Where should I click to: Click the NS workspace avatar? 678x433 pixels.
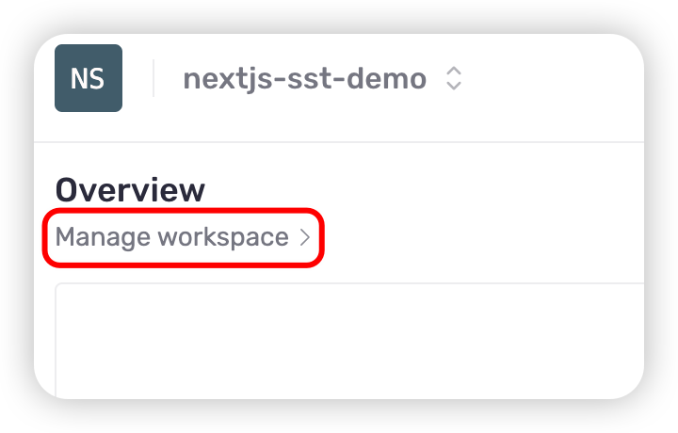pos(89,78)
